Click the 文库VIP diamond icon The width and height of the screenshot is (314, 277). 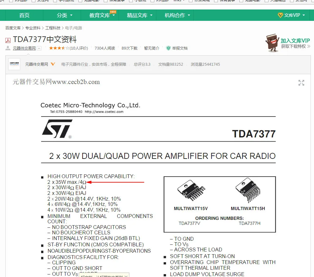pos(280,15)
